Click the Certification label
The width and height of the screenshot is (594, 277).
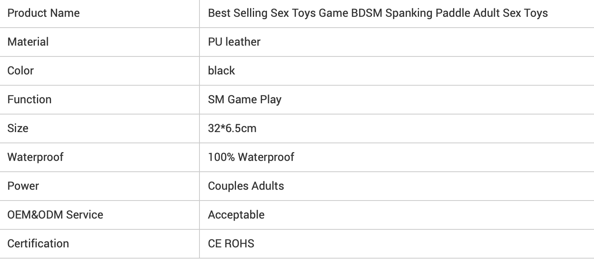pos(38,243)
